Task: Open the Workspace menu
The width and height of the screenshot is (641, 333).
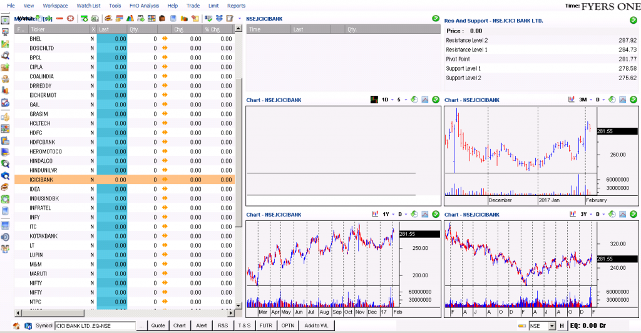Action: (55, 6)
